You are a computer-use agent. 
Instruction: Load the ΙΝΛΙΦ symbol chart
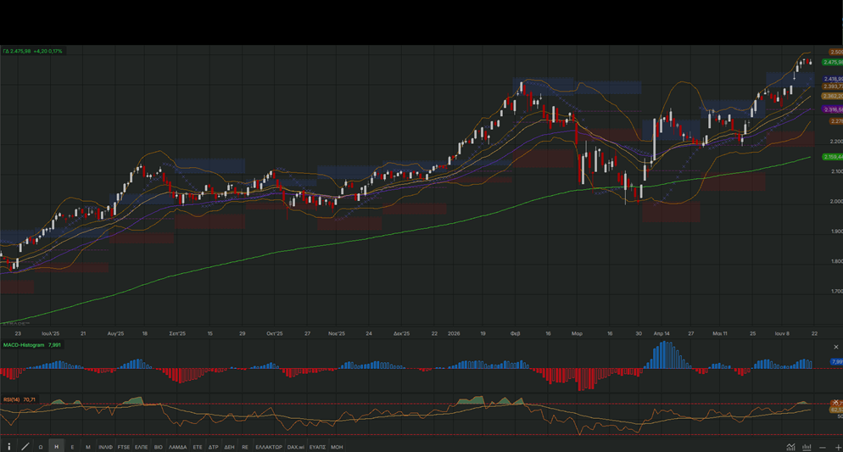[105, 447]
